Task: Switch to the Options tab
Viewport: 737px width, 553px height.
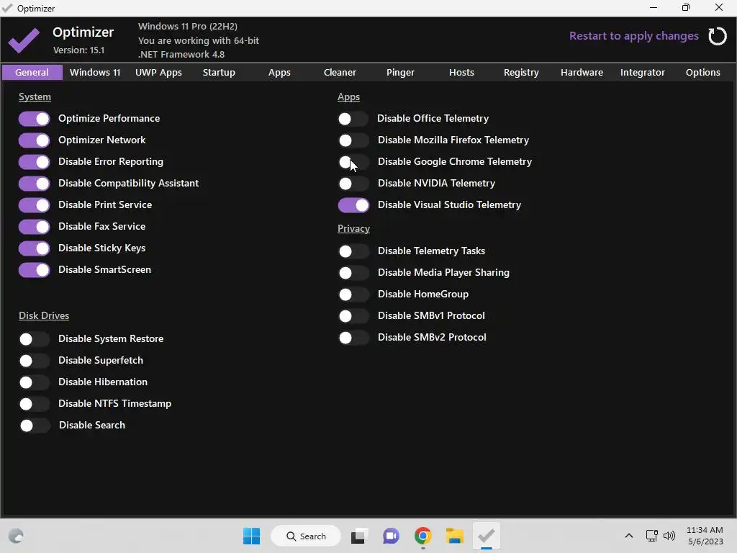Action: tap(702, 73)
